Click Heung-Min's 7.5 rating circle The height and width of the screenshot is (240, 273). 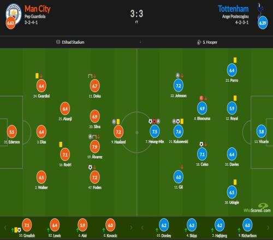coord(155,131)
